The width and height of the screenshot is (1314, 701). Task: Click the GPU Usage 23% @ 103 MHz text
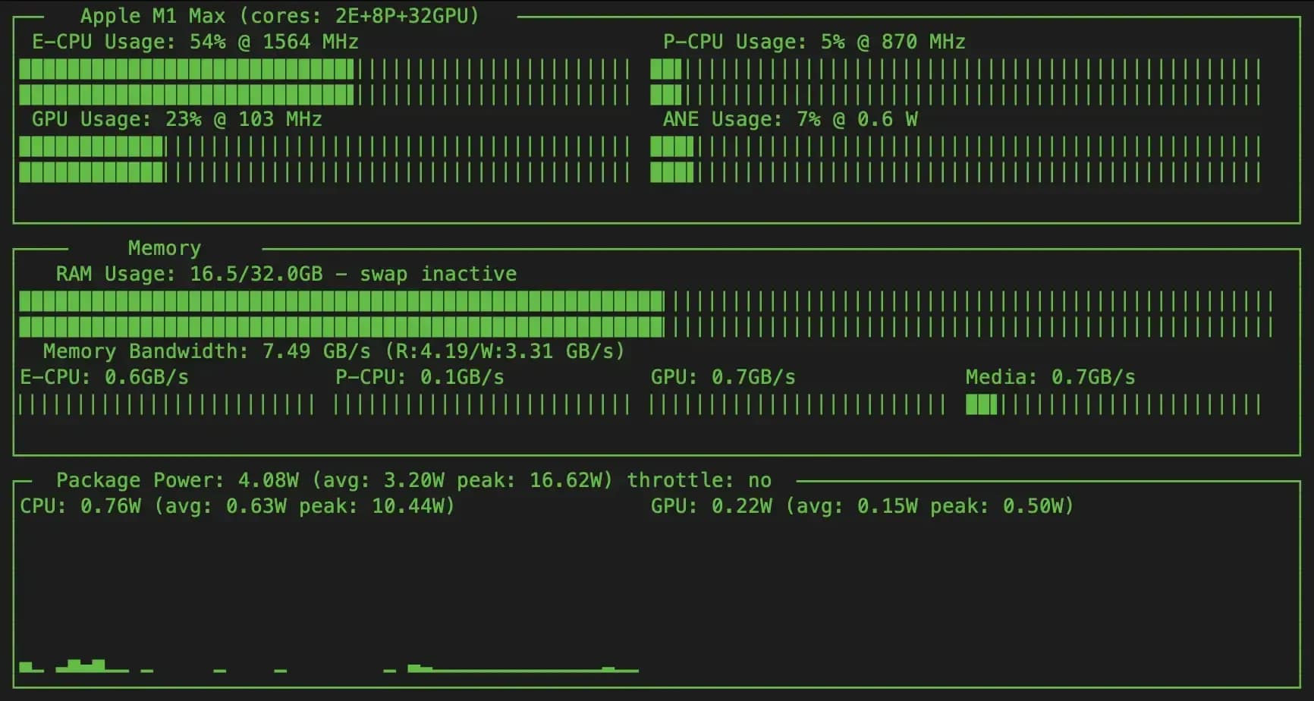click(177, 119)
